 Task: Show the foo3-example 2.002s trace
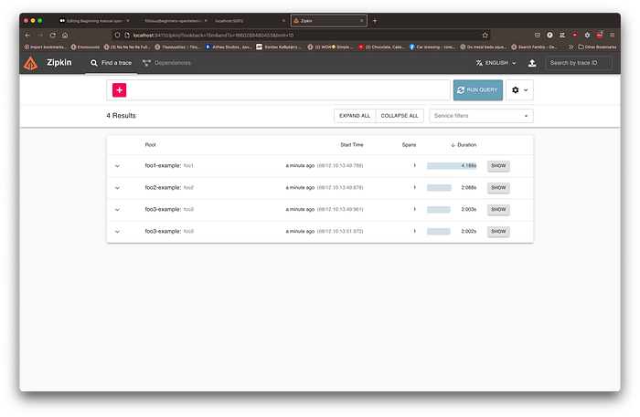498,231
